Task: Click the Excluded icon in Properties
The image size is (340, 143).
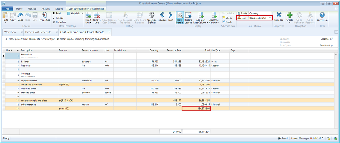Action: (279, 15)
